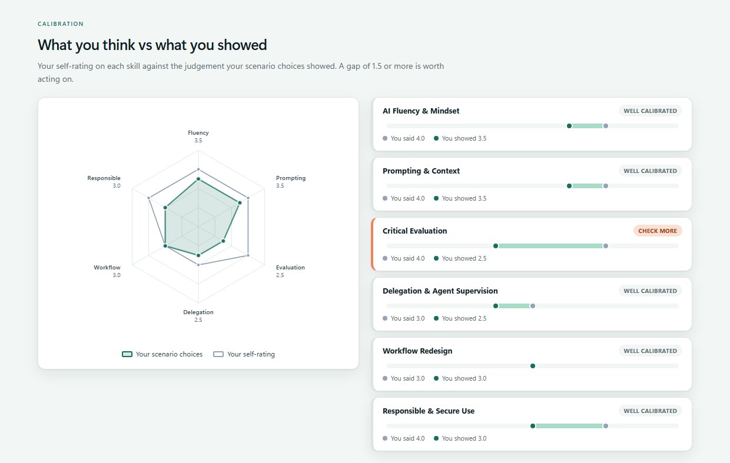Click the CALIBRATION section label
This screenshot has height=463, width=730.
pos(61,24)
